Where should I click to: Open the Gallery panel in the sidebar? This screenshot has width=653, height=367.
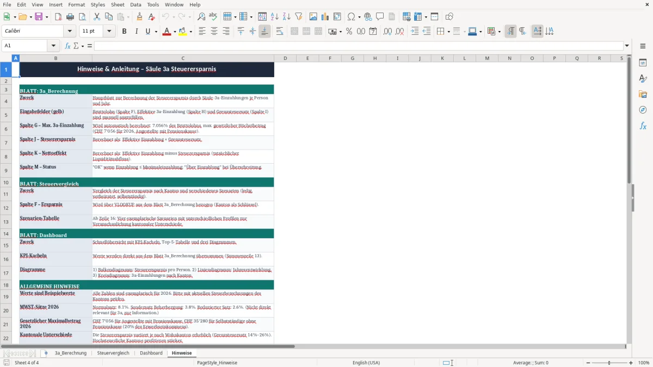click(643, 95)
